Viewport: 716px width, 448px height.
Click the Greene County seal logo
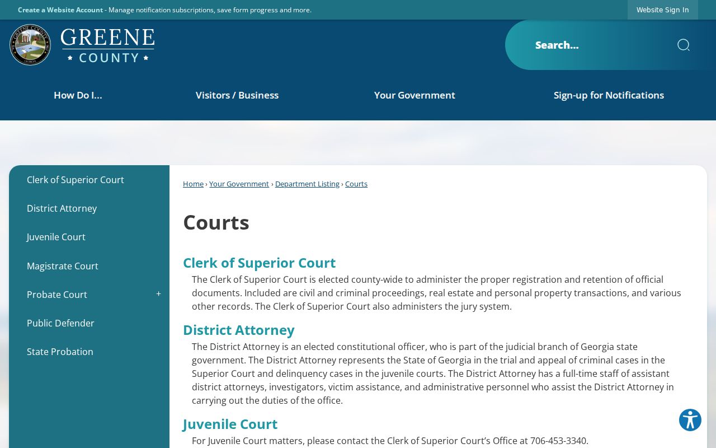[x=30, y=45]
